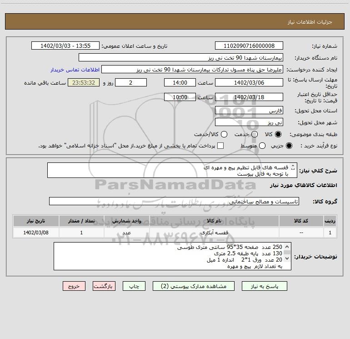
Task: Click the response deadline date 1402/03/06
Action: tap(249, 82)
